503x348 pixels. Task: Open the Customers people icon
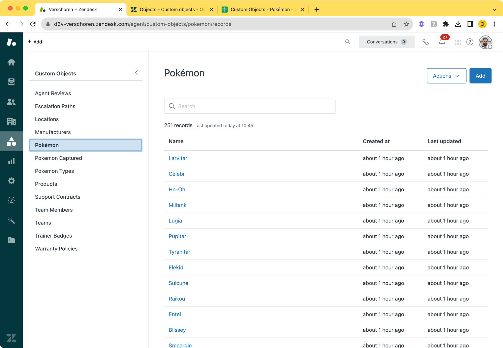tap(11, 102)
